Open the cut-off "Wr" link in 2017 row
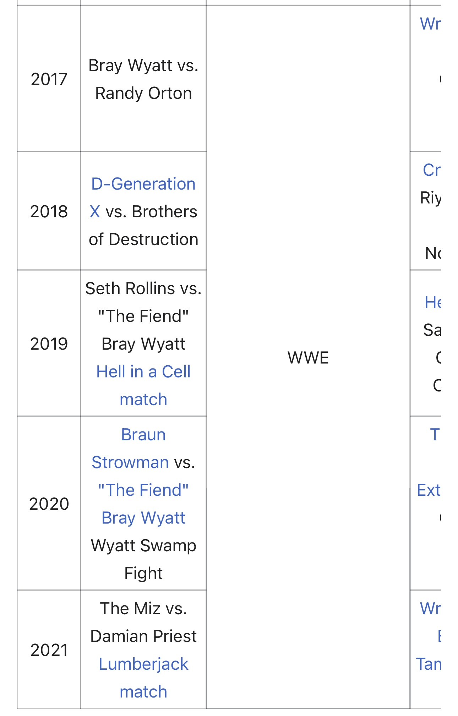The image size is (458, 716). point(430,24)
